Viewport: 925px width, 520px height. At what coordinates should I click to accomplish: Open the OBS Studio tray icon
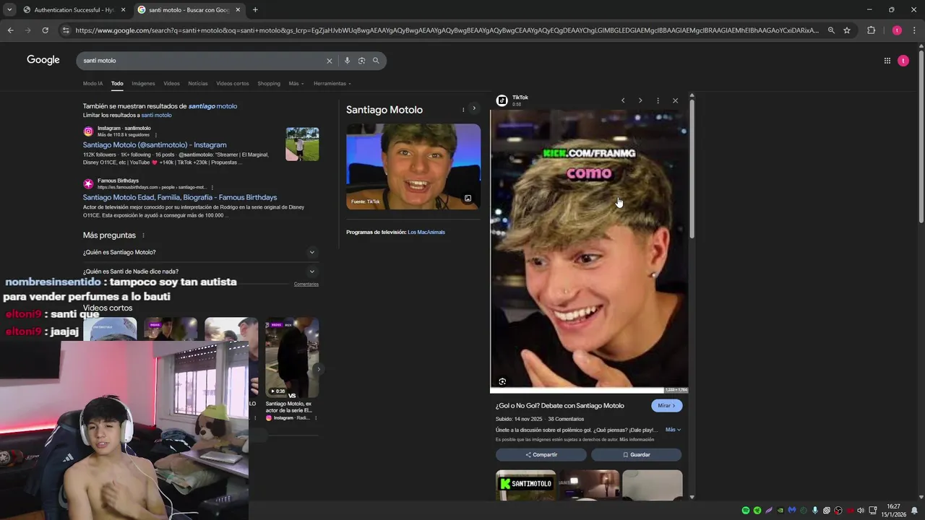838,511
